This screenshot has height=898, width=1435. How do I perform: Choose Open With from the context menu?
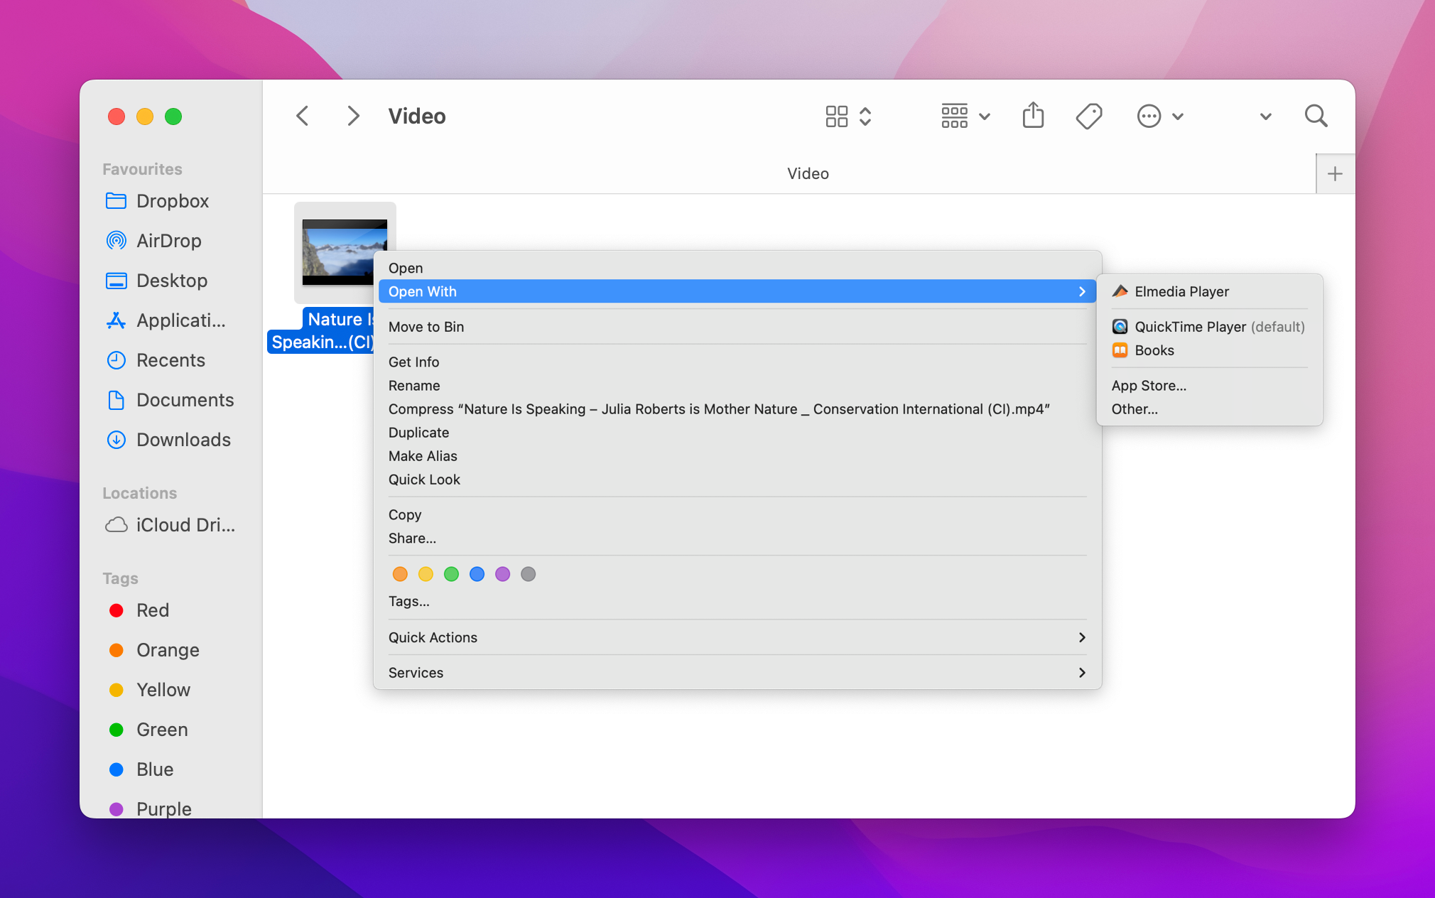[x=422, y=291]
